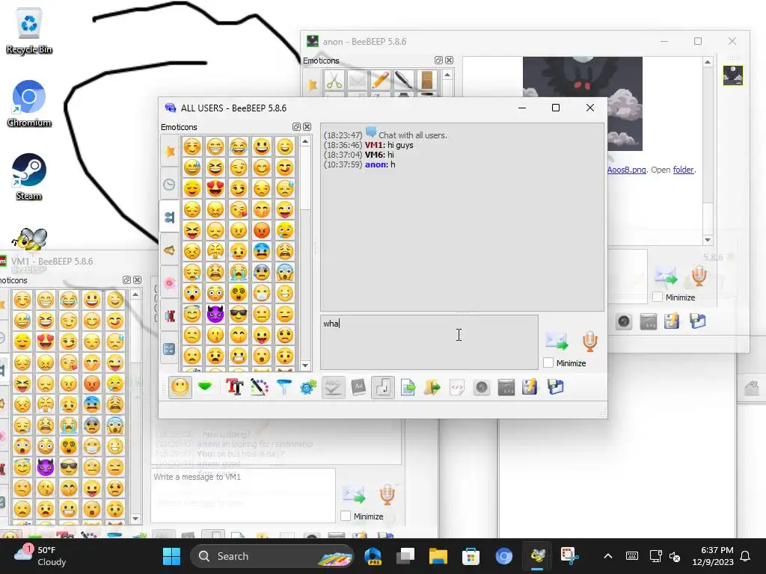
Task: Click the anon user avatar thumbnail
Action: (x=733, y=75)
